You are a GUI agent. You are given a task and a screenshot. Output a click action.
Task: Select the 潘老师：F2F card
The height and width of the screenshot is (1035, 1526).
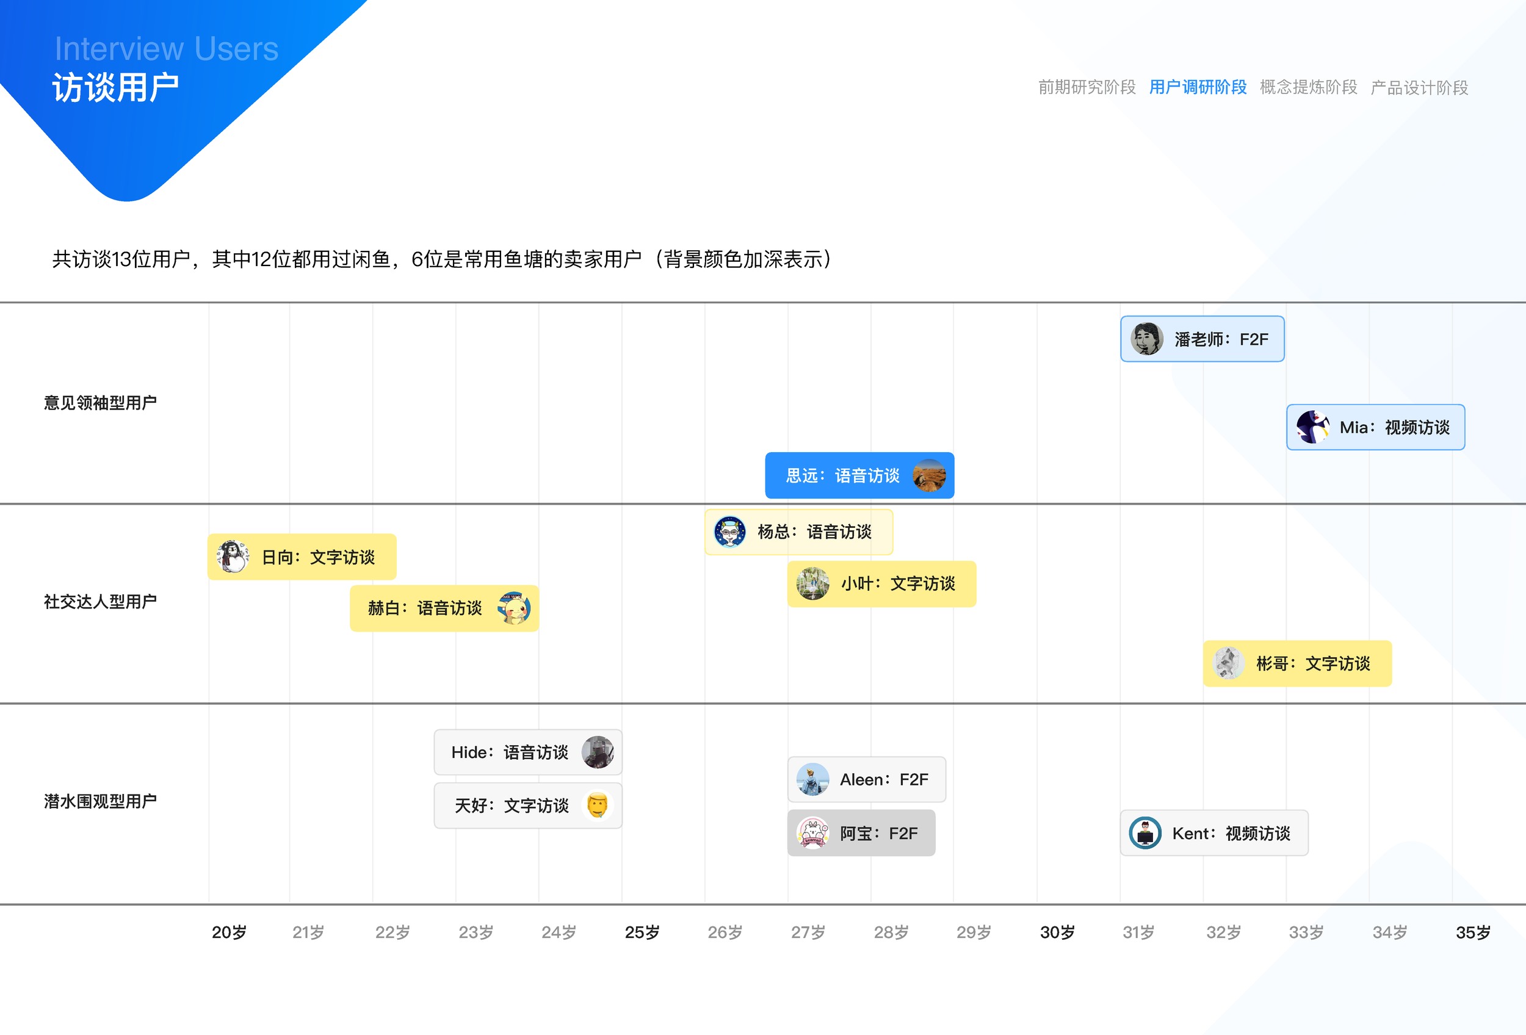[x=1202, y=339]
